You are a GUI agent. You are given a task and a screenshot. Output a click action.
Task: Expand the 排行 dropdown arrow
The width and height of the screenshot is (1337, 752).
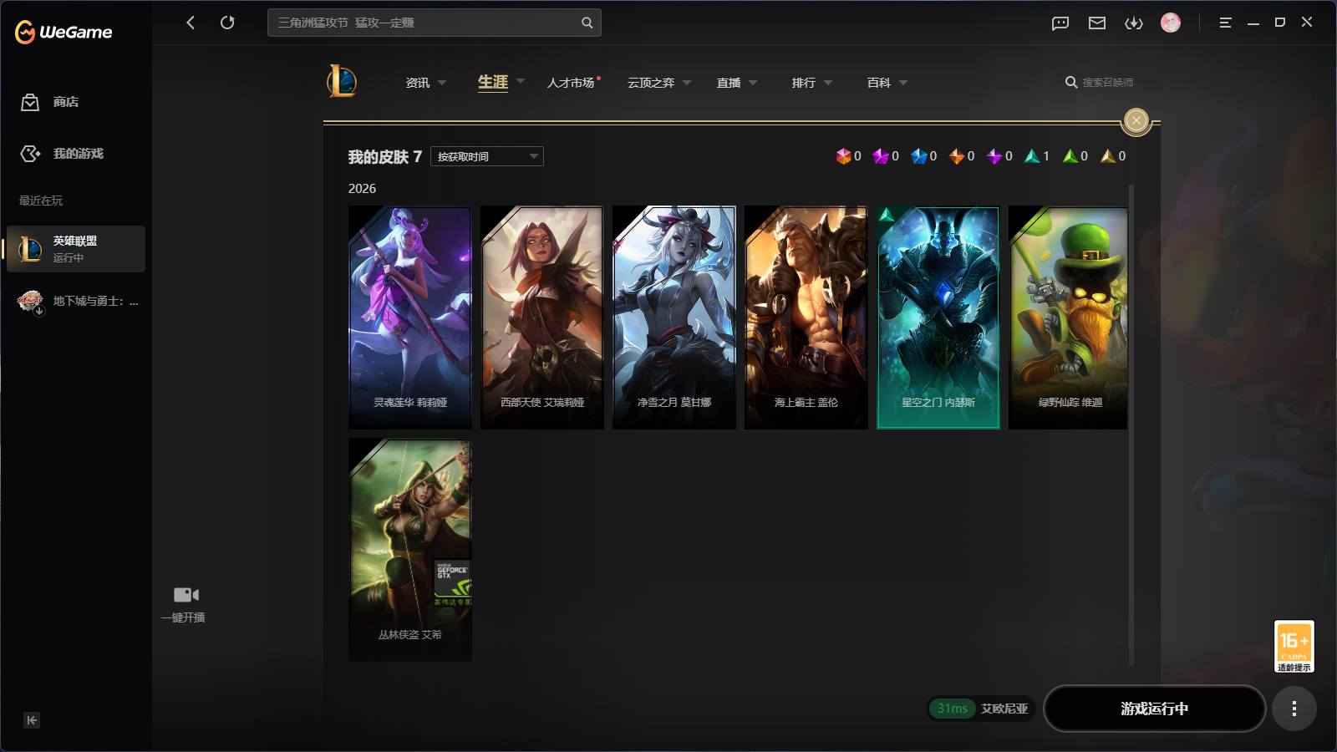click(828, 83)
